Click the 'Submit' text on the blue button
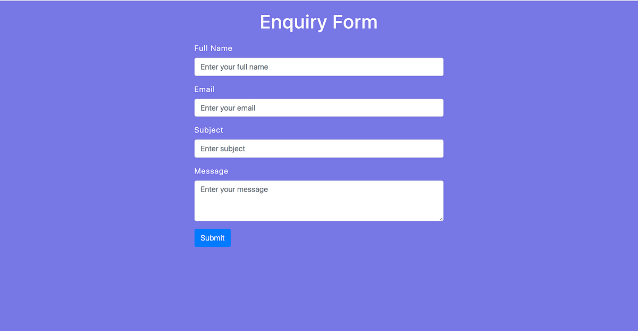Image resolution: width=638 pixels, height=331 pixels. 212,237
